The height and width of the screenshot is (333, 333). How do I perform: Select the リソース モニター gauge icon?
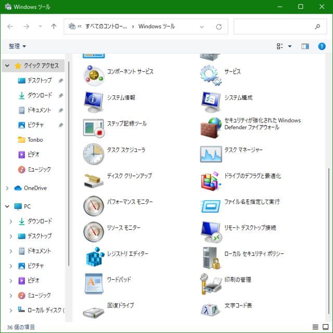(94, 232)
